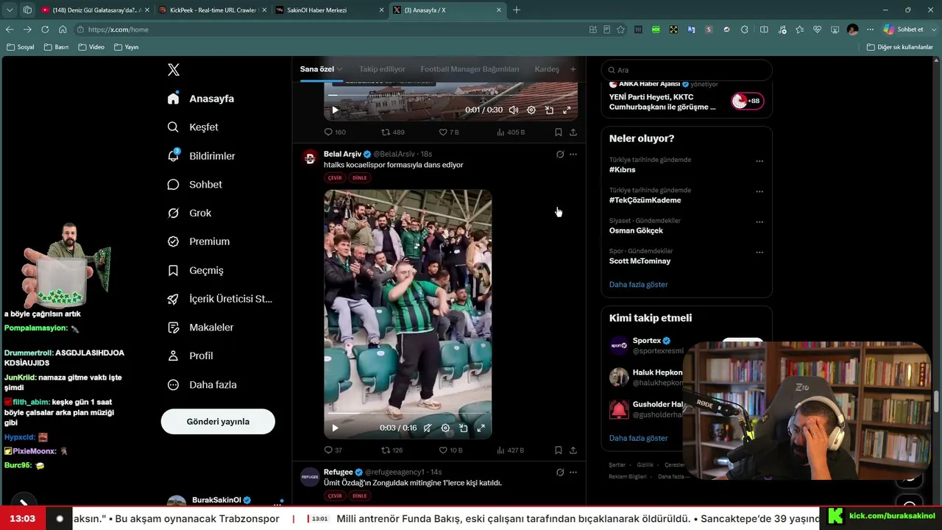
Task: Click Daha fazla göster under trends
Action: point(638,285)
